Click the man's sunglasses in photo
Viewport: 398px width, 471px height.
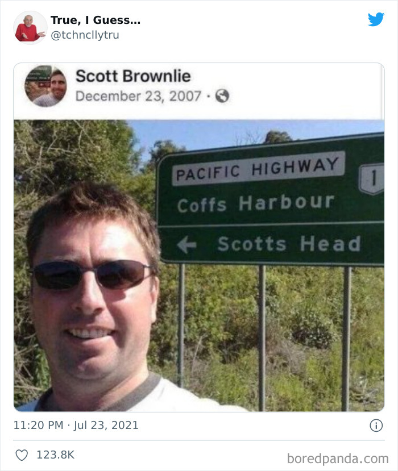tap(92, 275)
